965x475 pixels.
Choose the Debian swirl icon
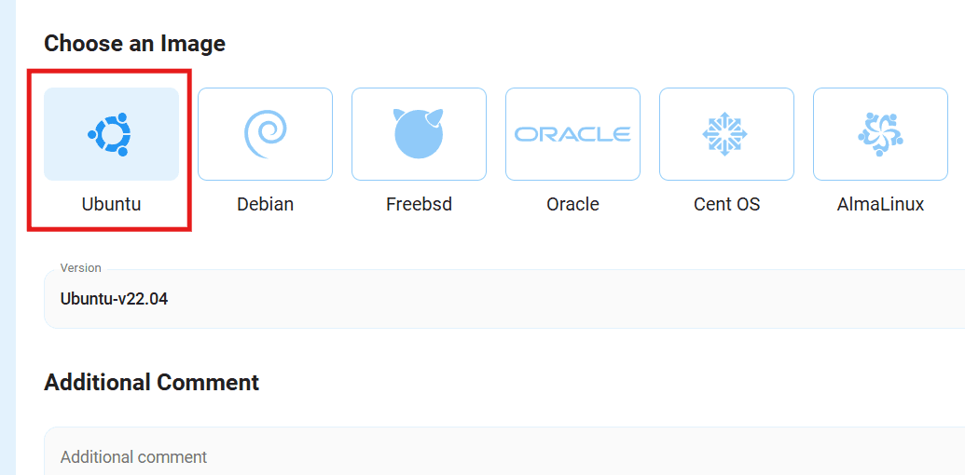265,134
